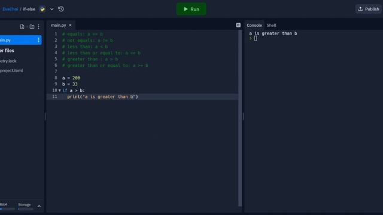Screen dimensions: 383x215
Task: Click the console input prompt
Action: [256, 38]
